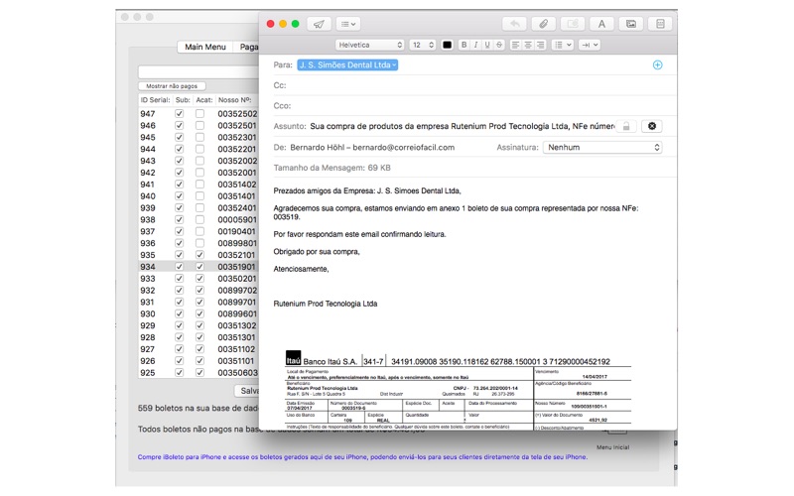Change the font size 12 dropdown
Viewport: 794px width, 496px height.
point(423,45)
